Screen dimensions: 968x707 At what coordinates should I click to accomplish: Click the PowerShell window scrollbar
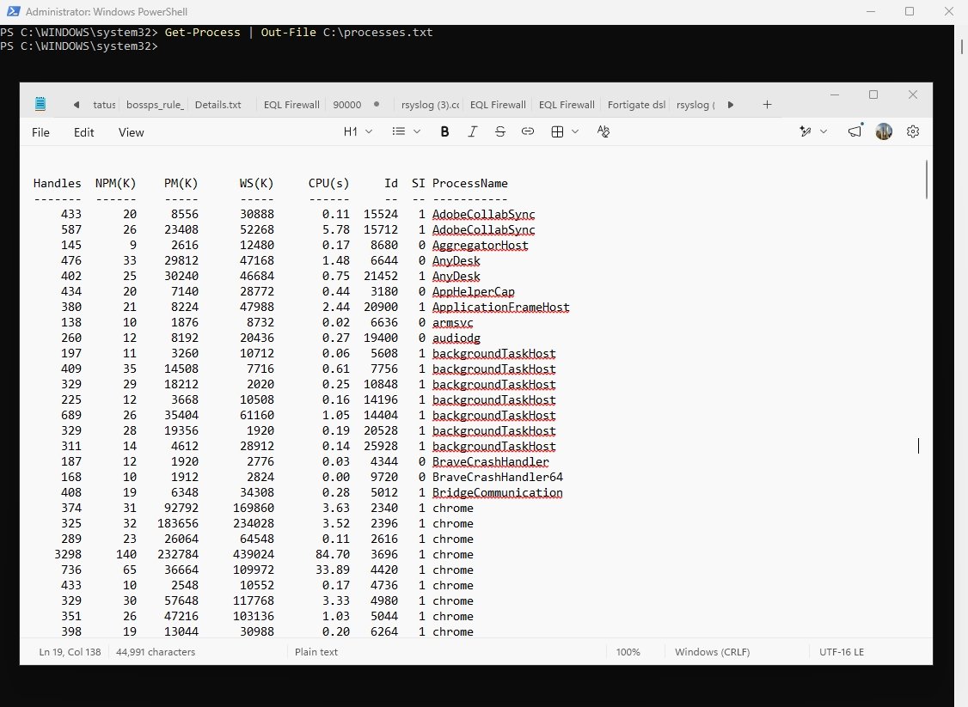962,47
